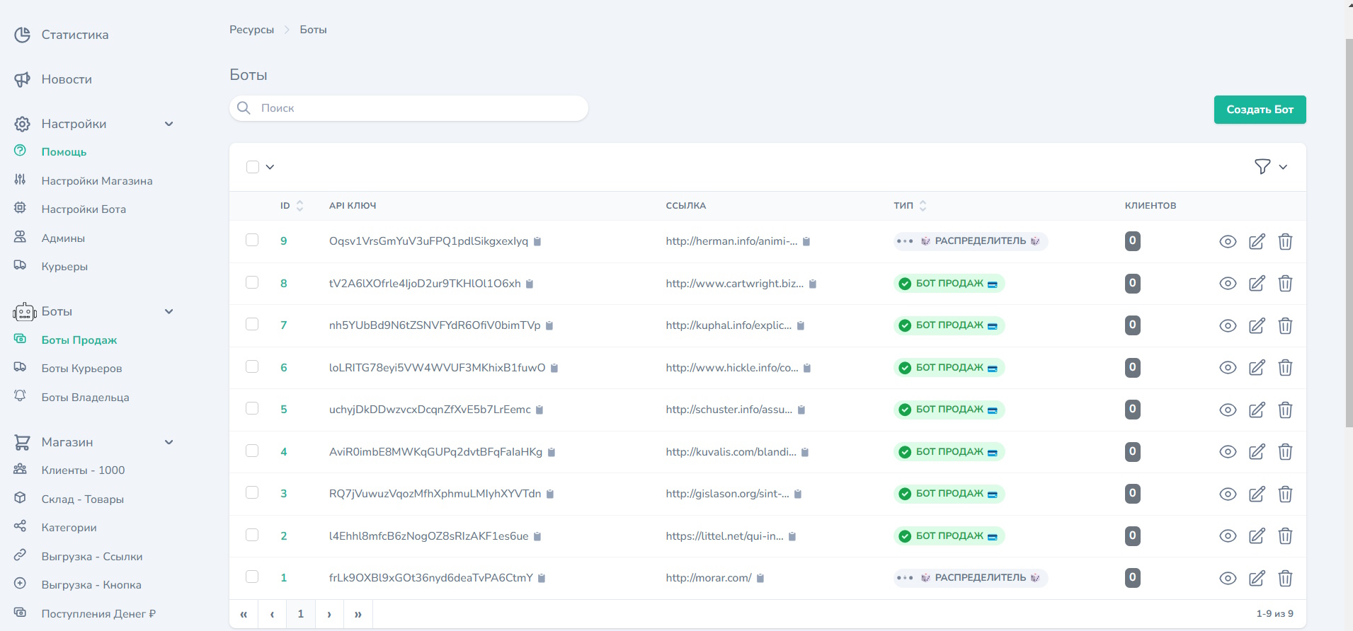Toggle the select-all checkbox in header
The height and width of the screenshot is (631, 1353).
coord(253,167)
